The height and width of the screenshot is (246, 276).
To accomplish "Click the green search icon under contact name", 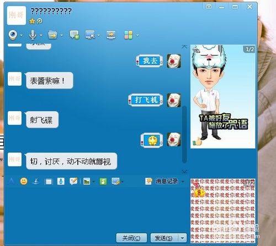I will 39,21.
